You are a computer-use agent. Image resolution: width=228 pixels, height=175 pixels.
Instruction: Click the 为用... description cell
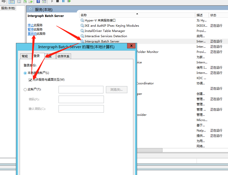pyautogui.click(x=201, y=141)
